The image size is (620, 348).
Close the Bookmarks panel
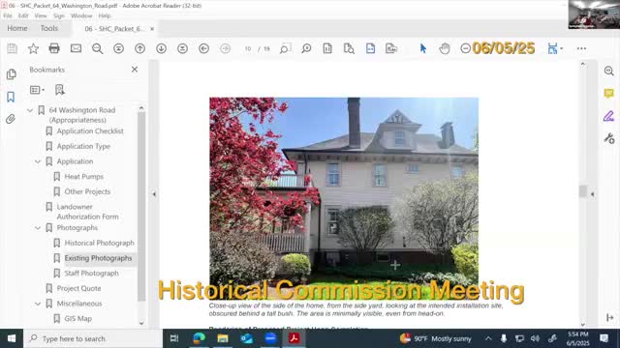point(135,70)
